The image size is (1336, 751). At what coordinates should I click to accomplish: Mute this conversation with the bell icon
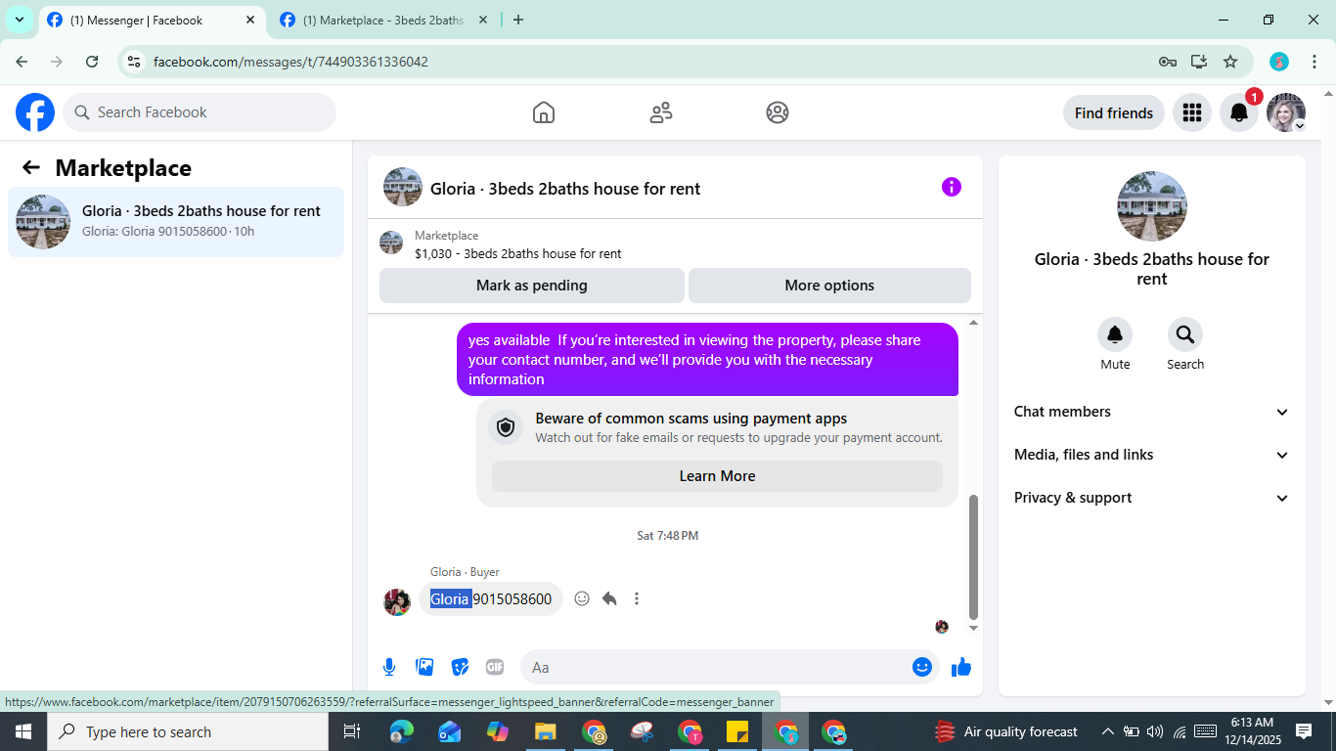(1115, 335)
